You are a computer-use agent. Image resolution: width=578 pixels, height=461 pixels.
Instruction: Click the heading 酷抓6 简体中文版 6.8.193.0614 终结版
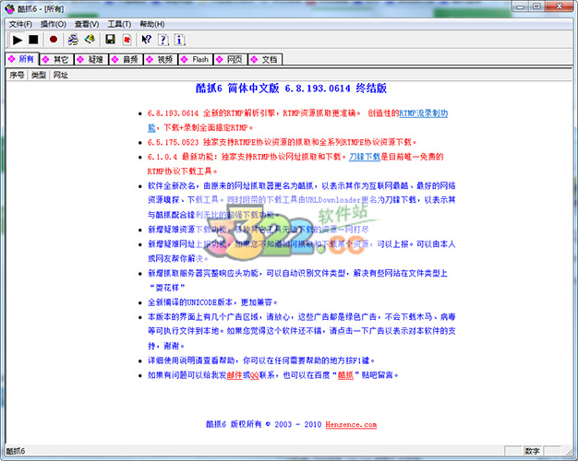point(291,89)
